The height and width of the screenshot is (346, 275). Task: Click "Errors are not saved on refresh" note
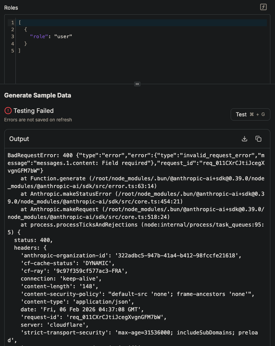pyautogui.click(x=38, y=120)
